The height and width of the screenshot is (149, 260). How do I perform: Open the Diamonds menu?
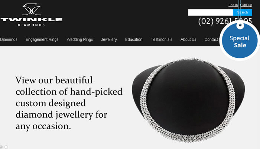[9, 39]
